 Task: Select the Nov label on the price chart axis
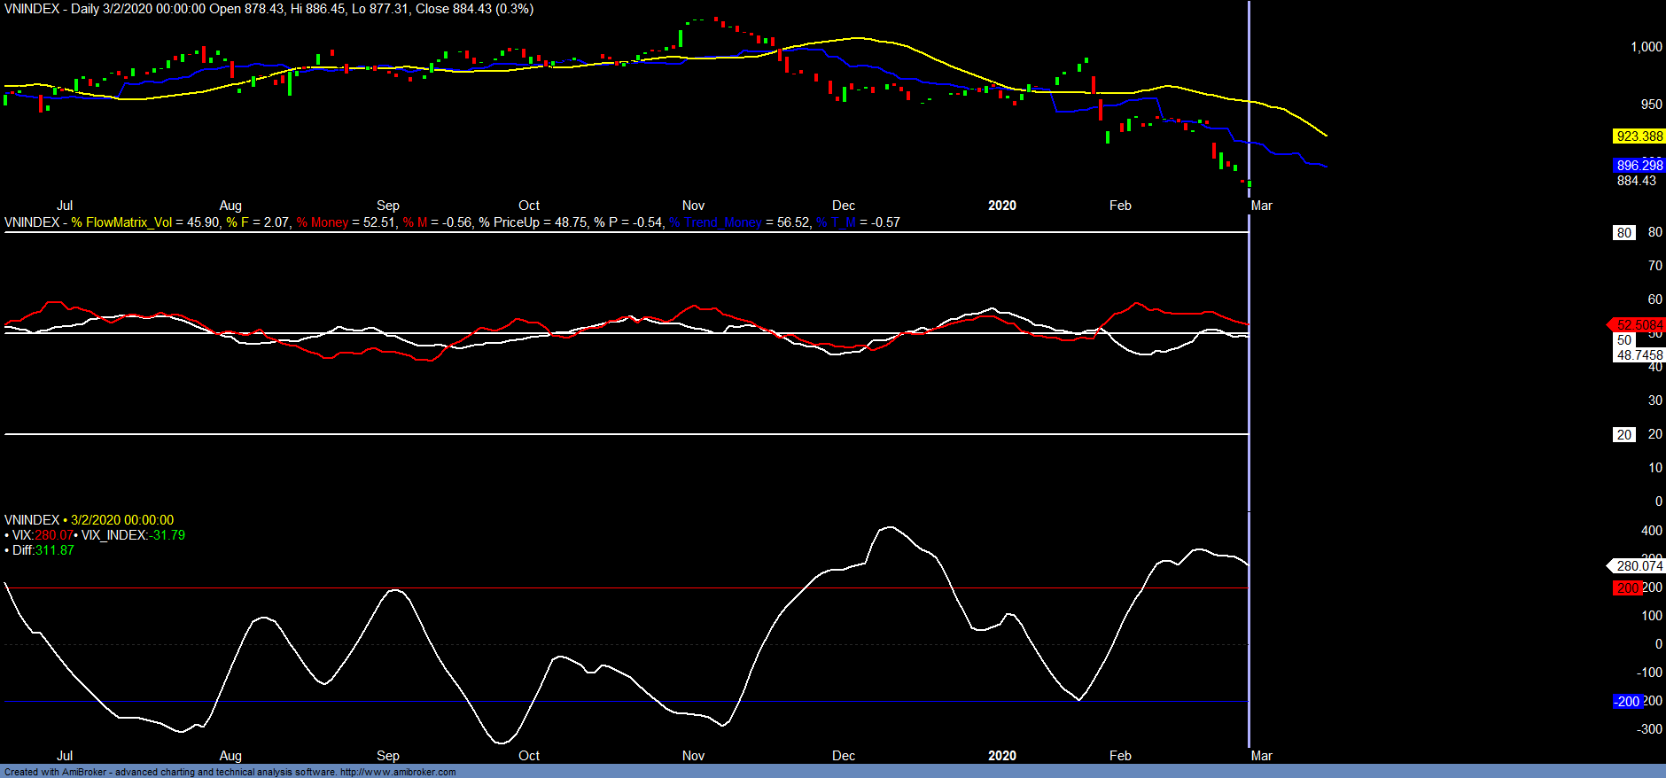tap(693, 206)
